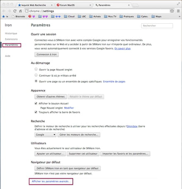This screenshot has height=189, width=182.
Task: Click 'Importer les favoris et les paramètres...' button
Action: click(125, 154)
